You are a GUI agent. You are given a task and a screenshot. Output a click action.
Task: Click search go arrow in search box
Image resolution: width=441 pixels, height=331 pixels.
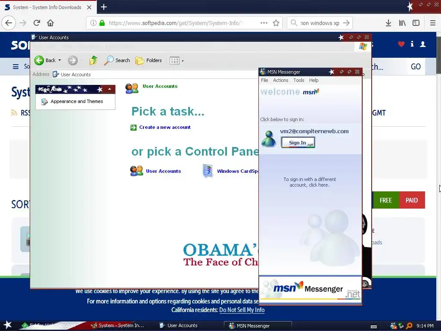[x=347, y=23]
